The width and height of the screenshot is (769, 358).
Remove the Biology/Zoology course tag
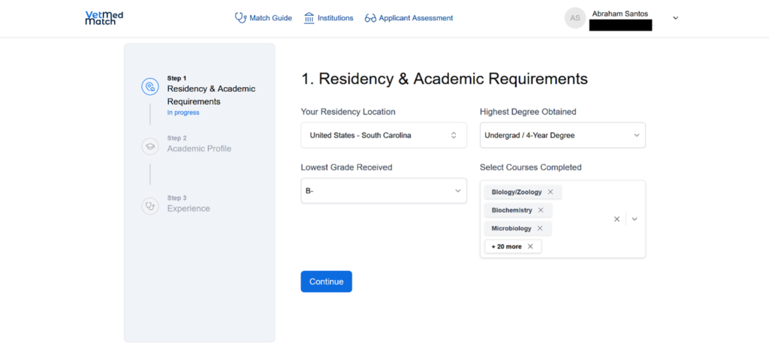pyautogui.click(x=550, y=192)
